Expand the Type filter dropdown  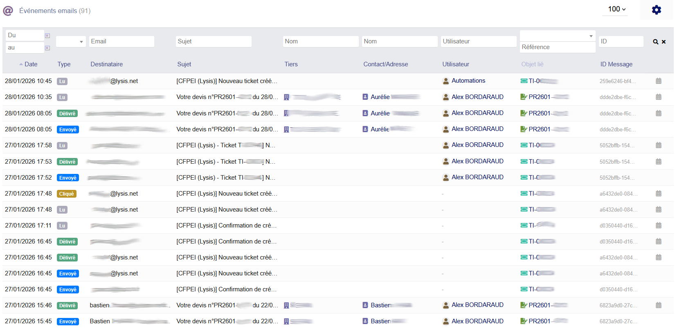click(71, 42)
